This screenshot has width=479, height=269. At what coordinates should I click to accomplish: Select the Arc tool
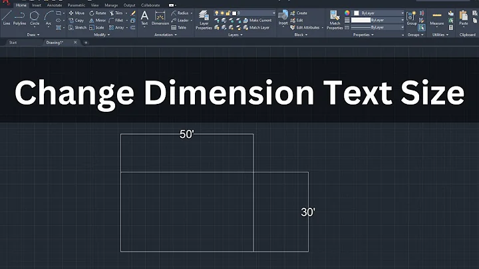tap(49, 18)
